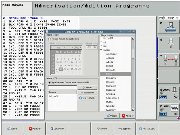This screenshot has height=135, width=180.
Task: Click the waveform icon beside F100%
Action: [175, 108]
